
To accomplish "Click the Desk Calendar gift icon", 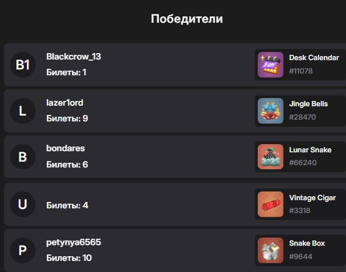I will [270, 65].
